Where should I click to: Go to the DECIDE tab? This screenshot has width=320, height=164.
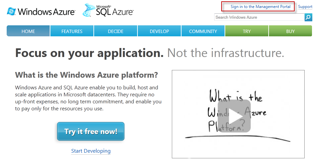[115, 31]
